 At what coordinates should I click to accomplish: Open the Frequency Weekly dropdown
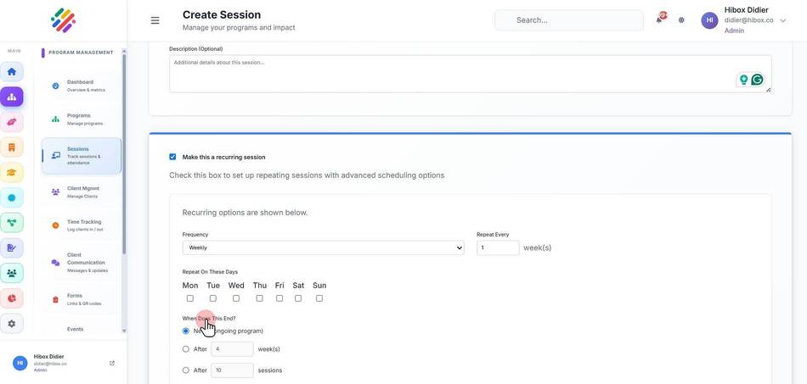(323, 248)
